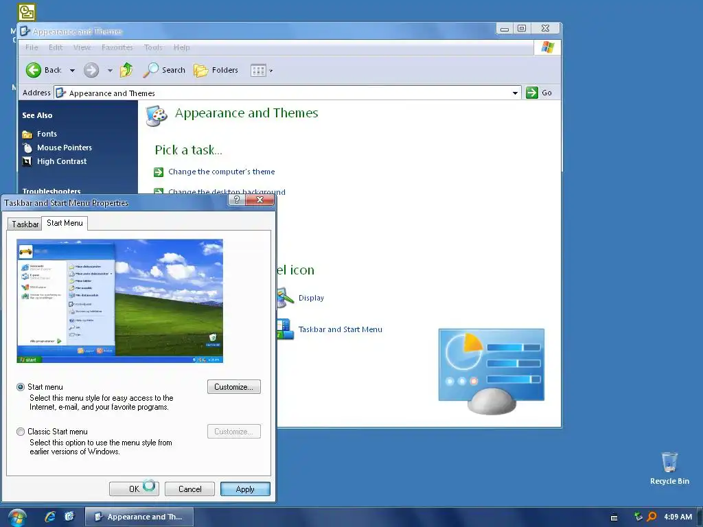The image size is (703, 527).
Task: Click the Start menu preview image
Action: [119, 301]
